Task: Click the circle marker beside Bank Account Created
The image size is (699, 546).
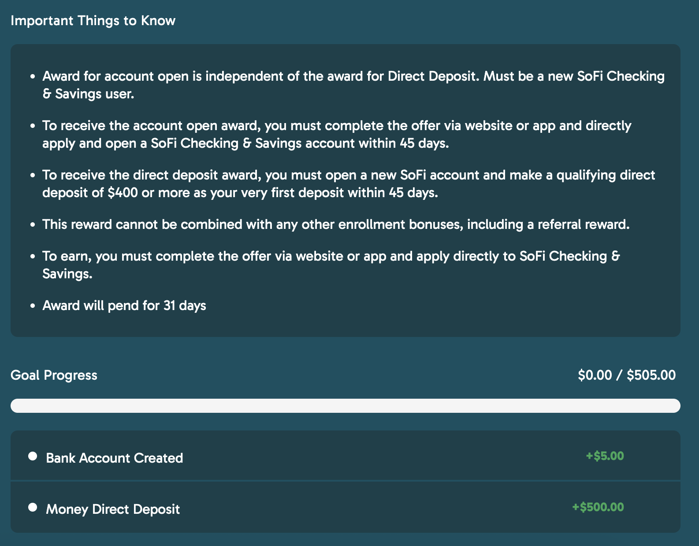Action: coord(33,456)
